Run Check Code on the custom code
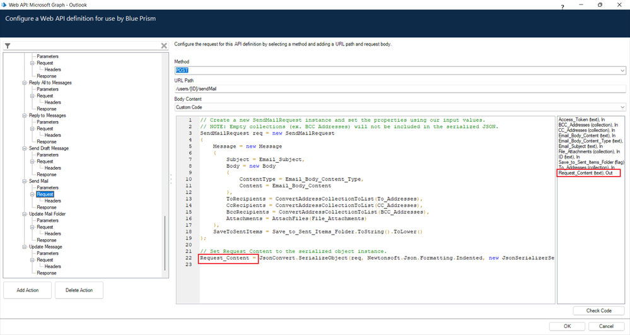630x335 pixels. tap(598, 311)
